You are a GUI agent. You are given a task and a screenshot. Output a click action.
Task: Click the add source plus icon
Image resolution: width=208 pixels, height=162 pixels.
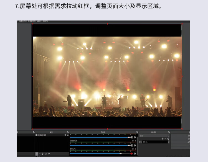point(37,154)
